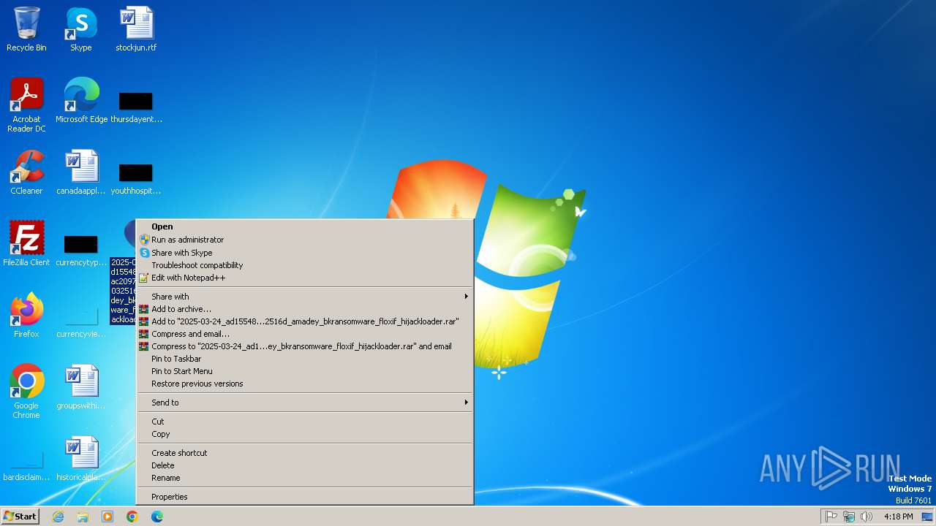Click the 4:18 PM clock
This screenshot has width=936, height=526.
898,517
